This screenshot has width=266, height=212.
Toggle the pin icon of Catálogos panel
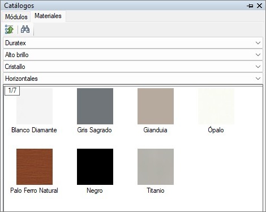pyautogui.click(x=250, y=6)
